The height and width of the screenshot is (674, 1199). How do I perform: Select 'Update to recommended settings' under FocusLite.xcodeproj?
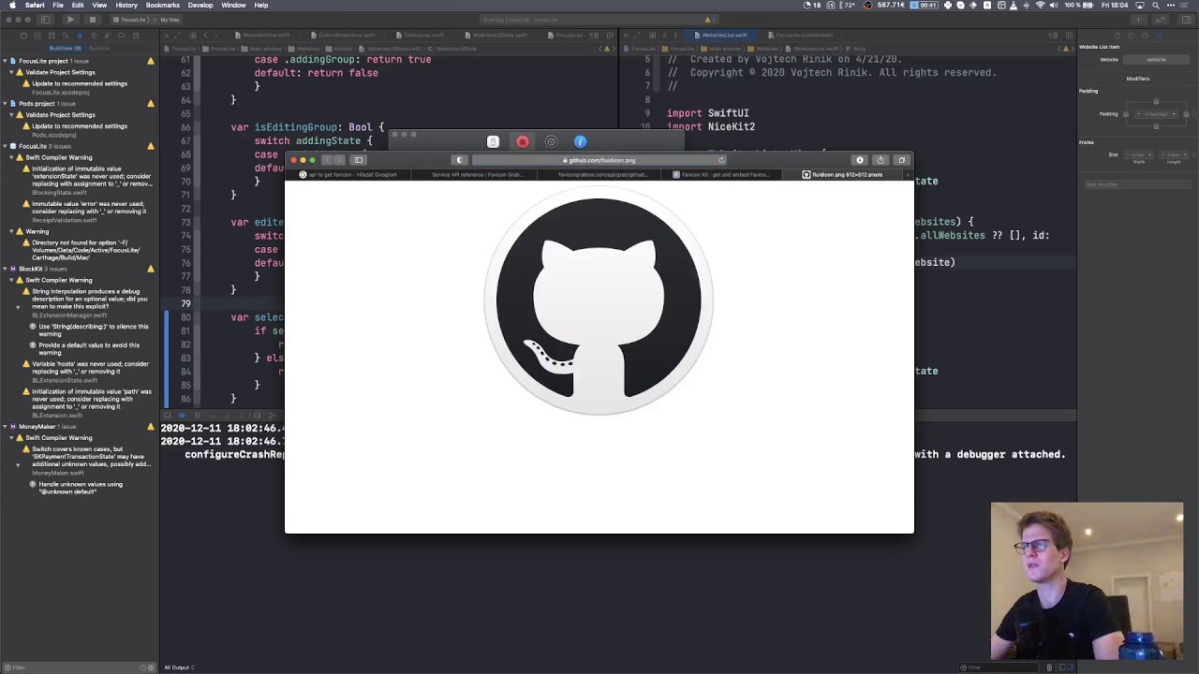(x=79, y=83)
